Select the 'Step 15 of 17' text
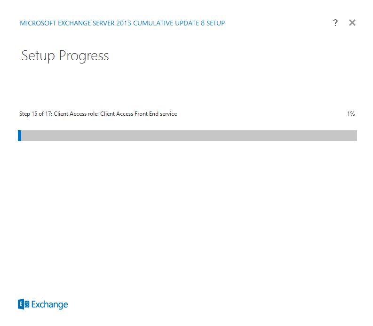The image size is (373, 326). (35, 114)
